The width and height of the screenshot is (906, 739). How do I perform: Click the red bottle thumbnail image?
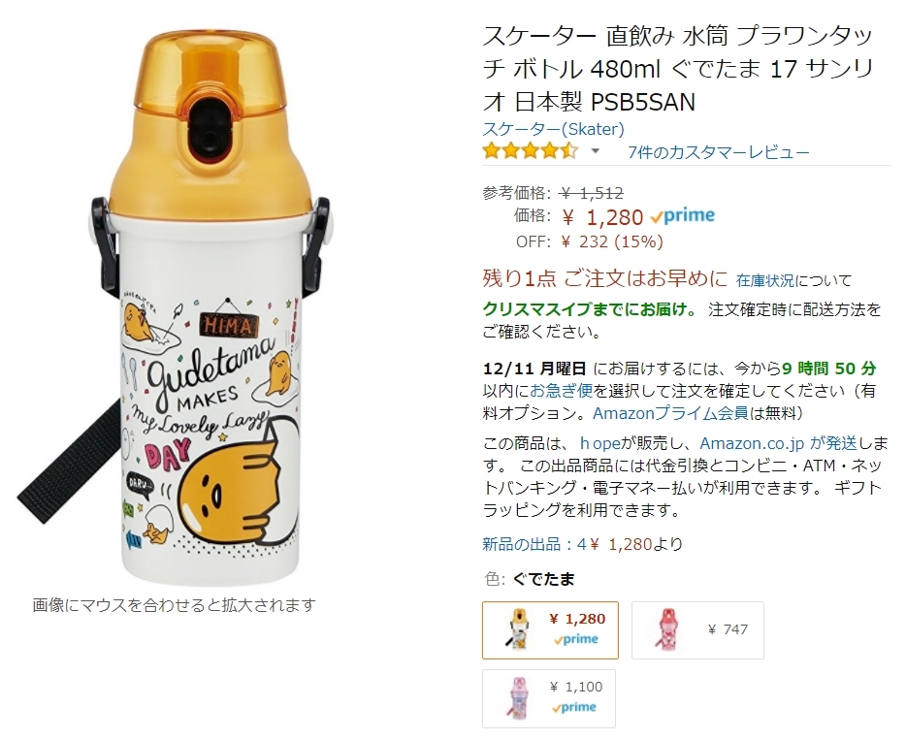pyautogui.click(x=666, y=629)
